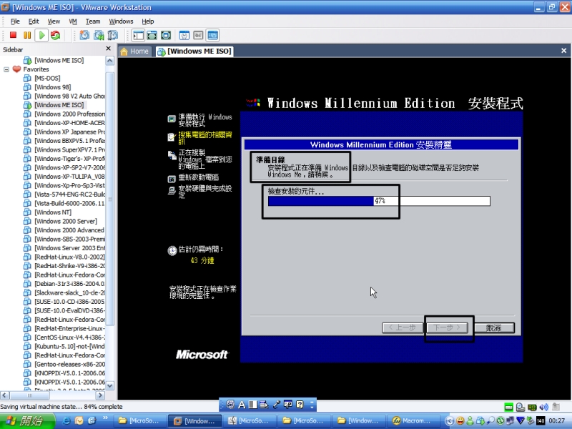This screenshot has height=429, width=572.
Task: Select [Gentoo-releases-x86] sidebar entry
Action: click(69, 364)
